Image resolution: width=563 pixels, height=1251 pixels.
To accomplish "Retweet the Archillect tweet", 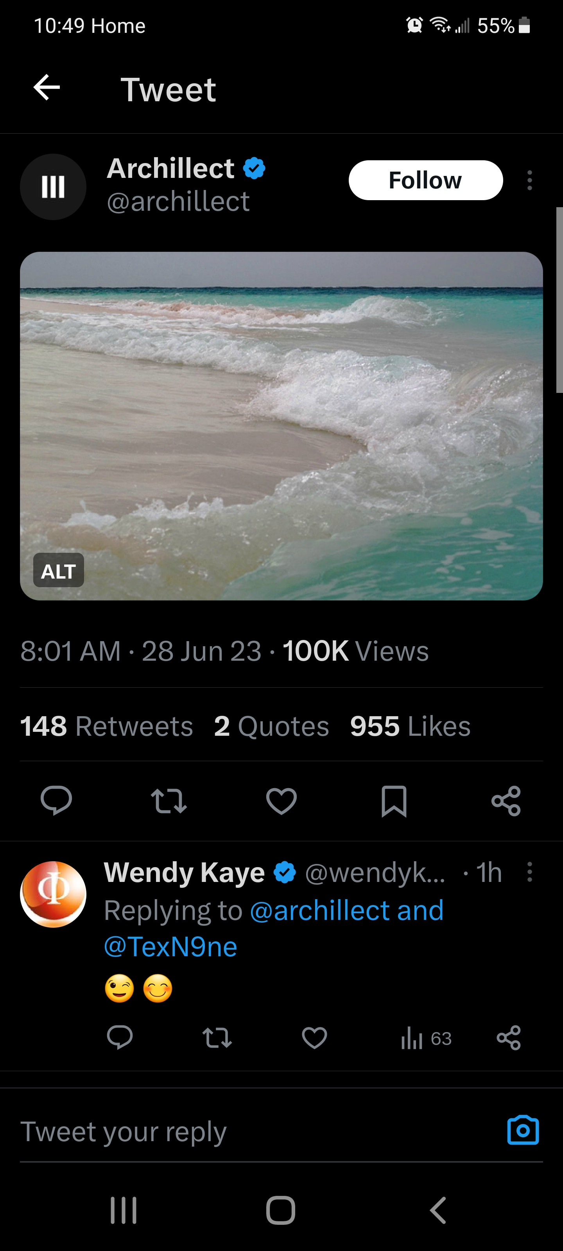I will (x=169, y=800).
